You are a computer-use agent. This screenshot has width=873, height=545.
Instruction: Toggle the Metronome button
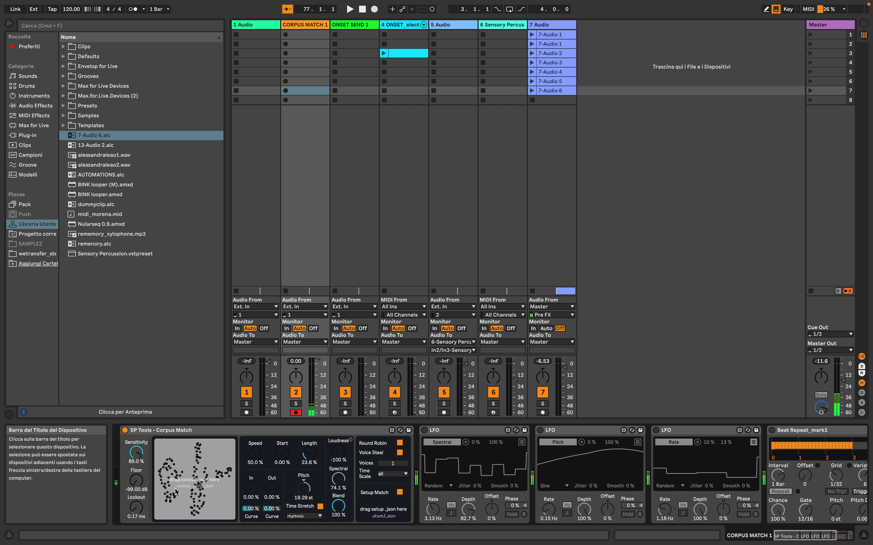click(133, 9)
